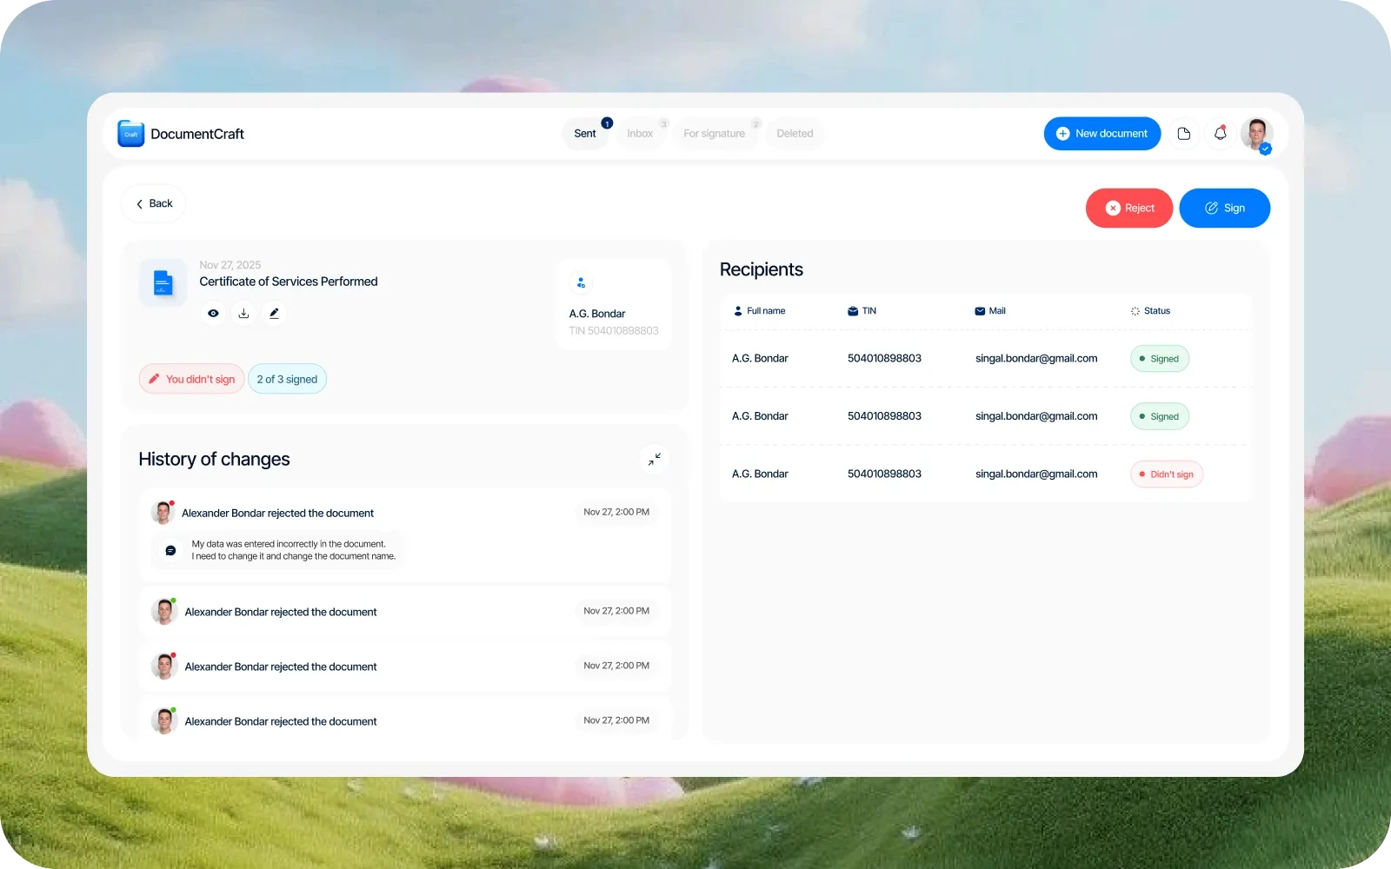Click the 'TIN 504010898803' text under sender
Screen dimensions: 1391x869
(614, 331)
